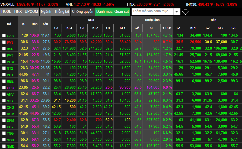Tick the checkbox for ANV

coord(4,94)
